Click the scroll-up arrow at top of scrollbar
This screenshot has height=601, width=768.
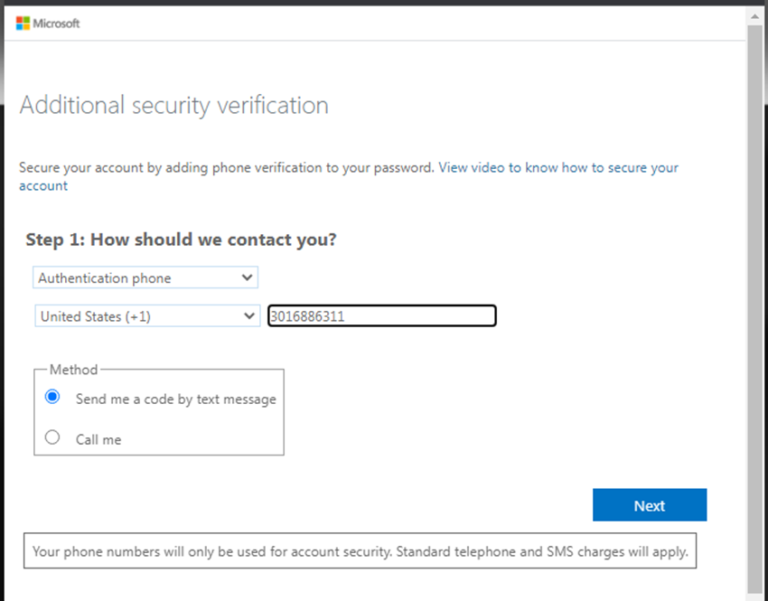pos(754,17)
